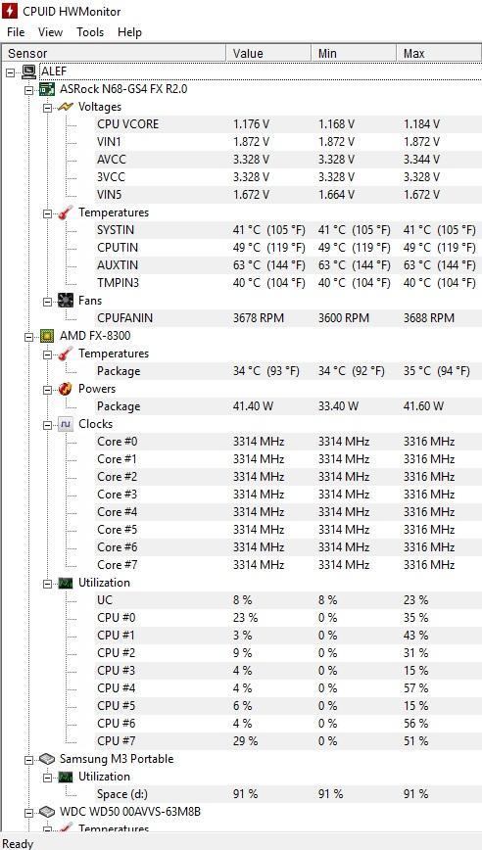This screenshot has height=850, width=482.
Task: Click the motherboard Temperatures thermometer icon
Action: [65, 212]
